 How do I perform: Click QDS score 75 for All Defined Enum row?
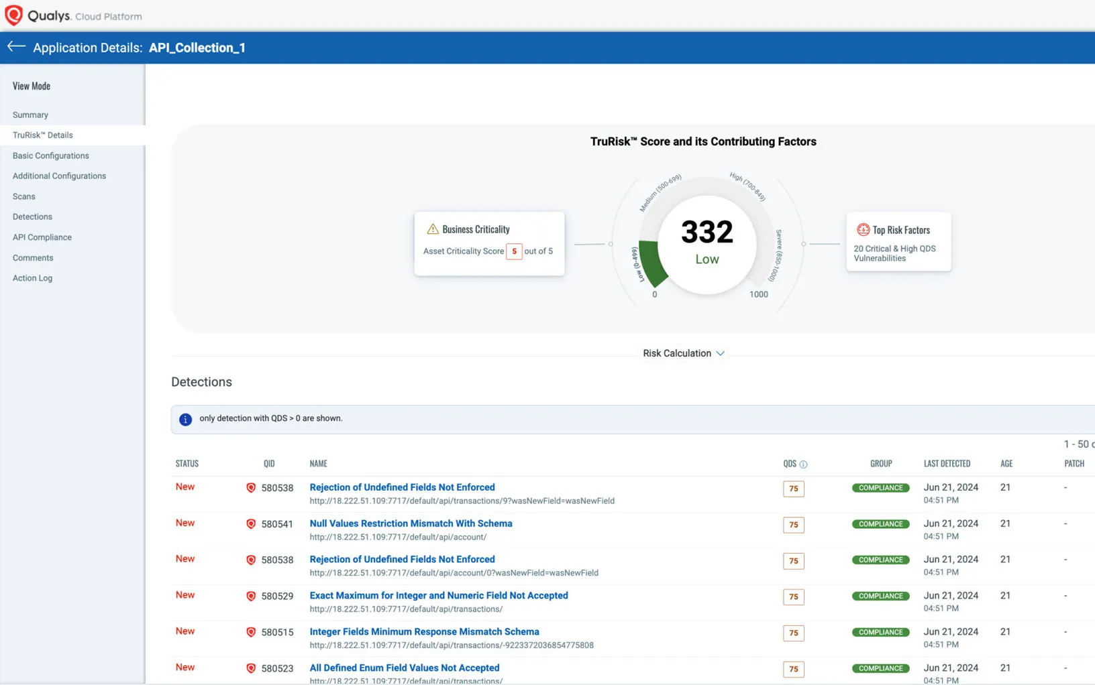[x=793, y=669]
